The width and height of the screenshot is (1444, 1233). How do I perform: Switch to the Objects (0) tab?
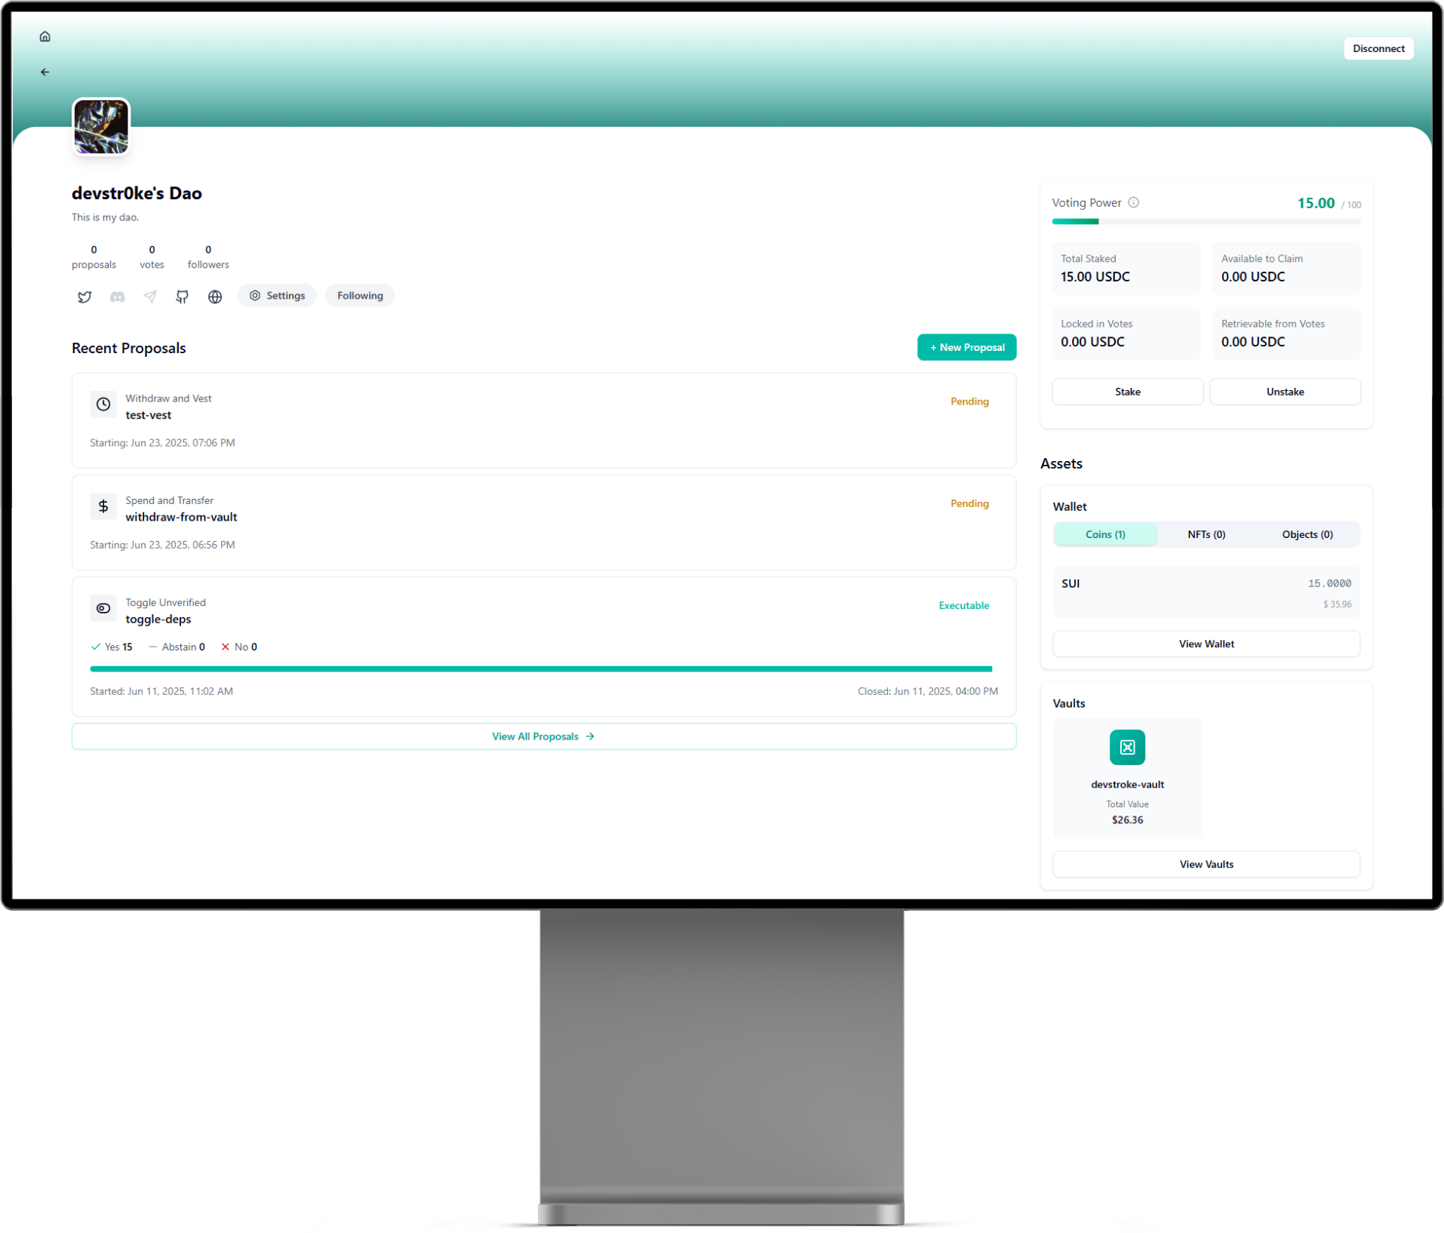pos(1307,534)
